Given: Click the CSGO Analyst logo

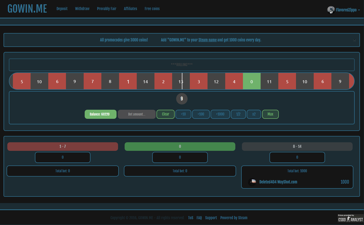Looking at the screenshot, I should (350, 218).
